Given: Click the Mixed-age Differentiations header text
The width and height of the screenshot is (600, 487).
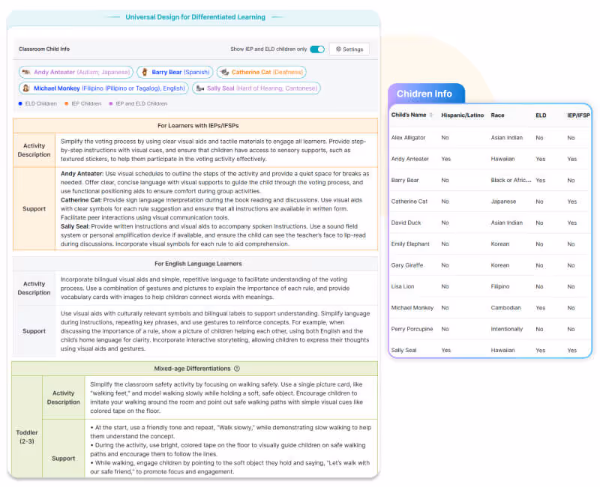Looking at the screenshot, I should click(193, 369).
